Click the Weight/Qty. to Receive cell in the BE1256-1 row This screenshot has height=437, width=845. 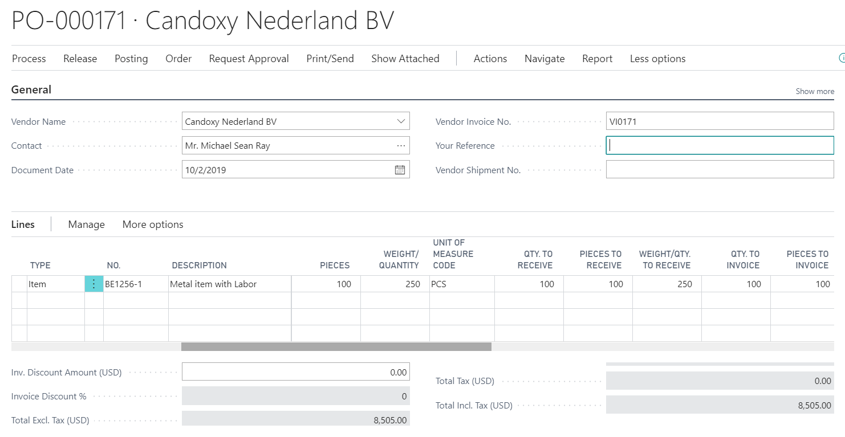(x=667, y=284)
